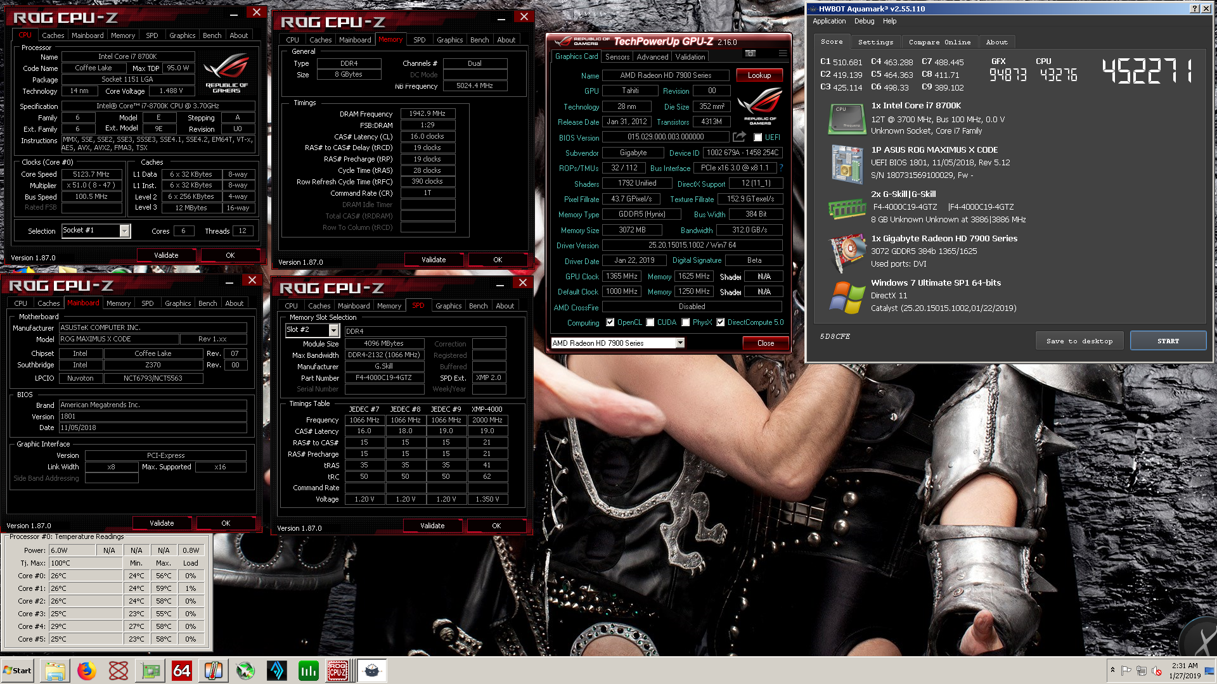This screenshot has height=684, width=1217.
Task: Open the thermometer temperature app in taskbar
Action: coord(214,670)
